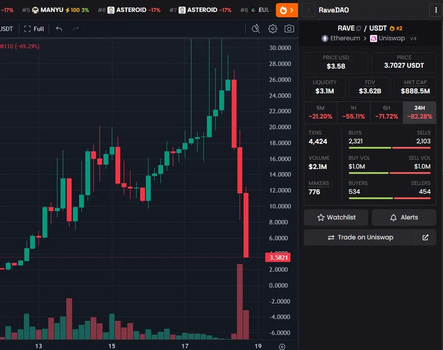443x350 pixels.
Task: Click the BUYERS 534 count
Action: pos(354,192)
